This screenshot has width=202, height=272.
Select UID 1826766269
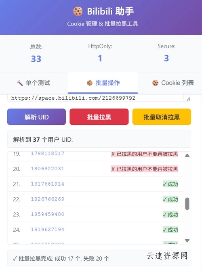48,199
